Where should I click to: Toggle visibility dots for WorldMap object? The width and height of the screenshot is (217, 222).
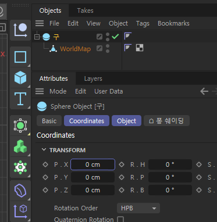coord(108,48)
